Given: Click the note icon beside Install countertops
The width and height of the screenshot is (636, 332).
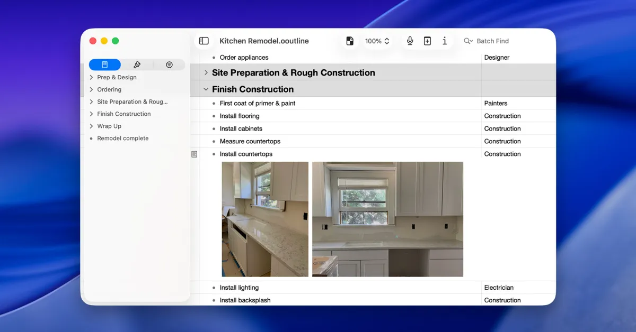Looking at the screenshot, I should click(x=195, y=154).
